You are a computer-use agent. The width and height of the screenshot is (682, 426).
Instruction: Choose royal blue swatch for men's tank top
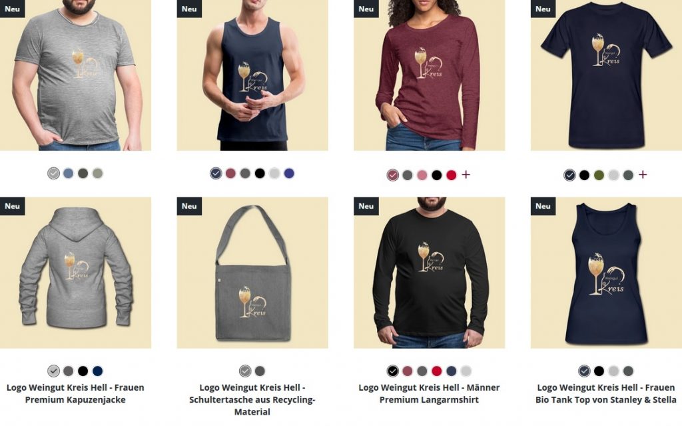coord(289,173)
